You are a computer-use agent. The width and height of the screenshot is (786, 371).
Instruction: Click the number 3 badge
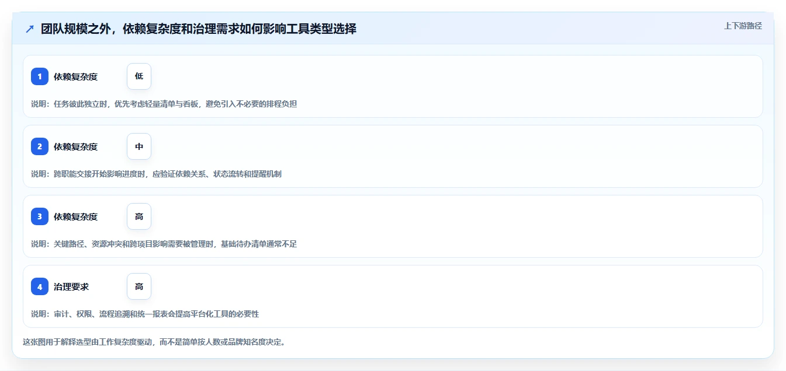(x=40, y=216)
